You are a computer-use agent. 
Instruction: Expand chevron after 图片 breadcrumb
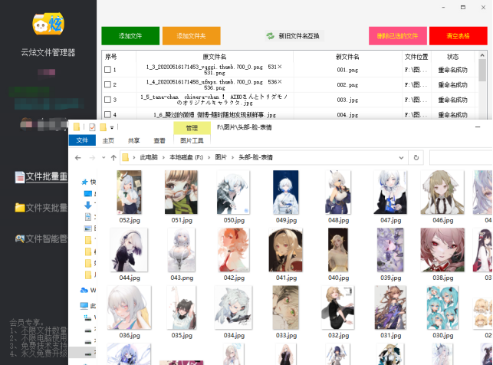(x=232, y=157)
